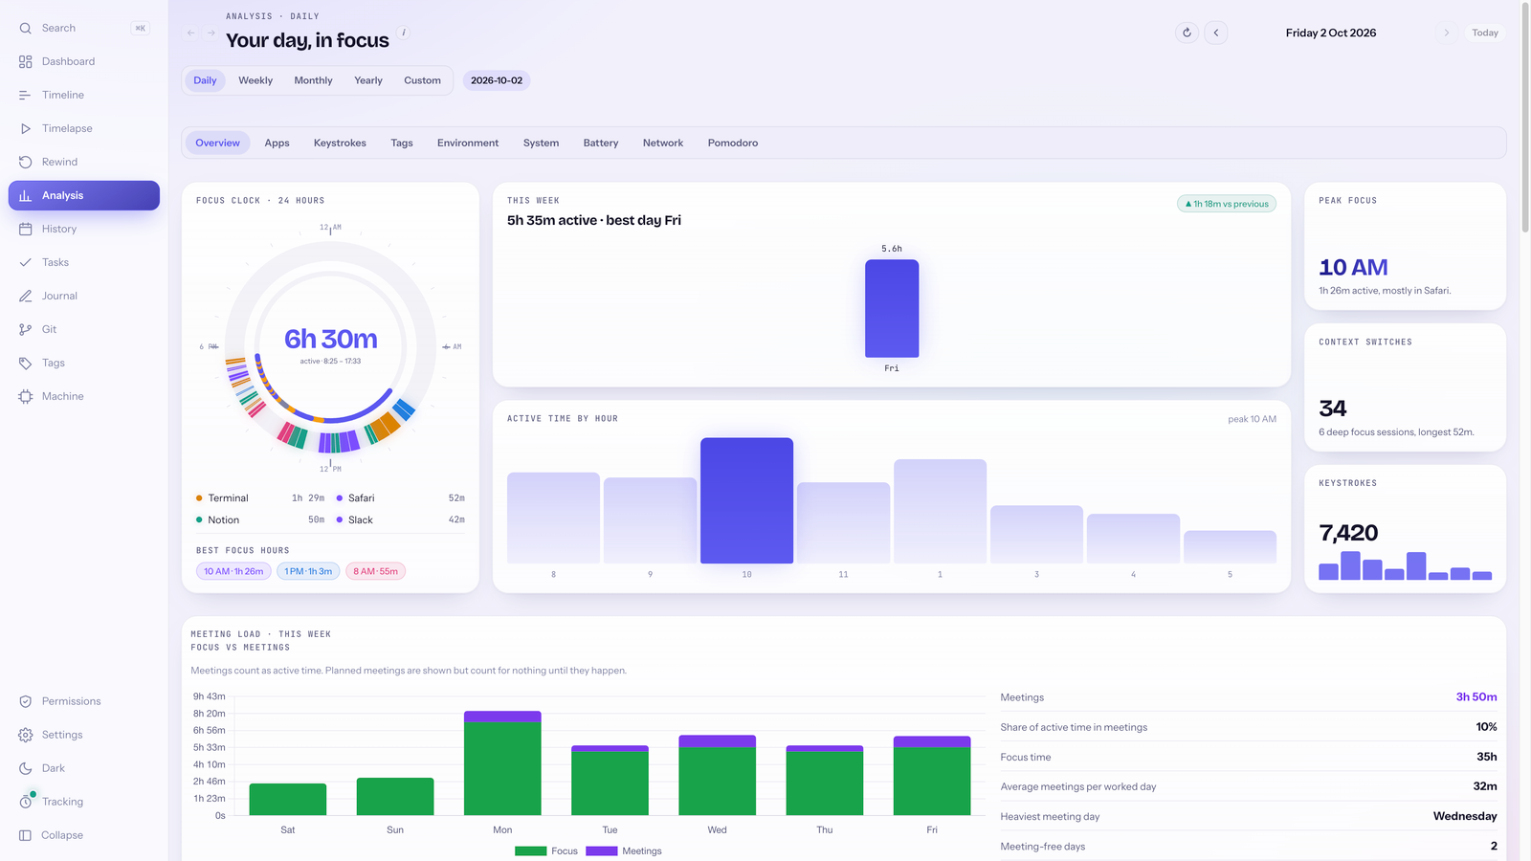Open History via its calendar icon
1531x861 pixels.
pos(26,229)
